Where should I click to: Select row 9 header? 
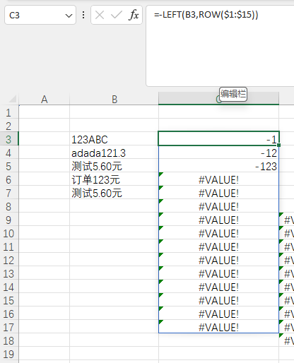(x=9, y=220)
